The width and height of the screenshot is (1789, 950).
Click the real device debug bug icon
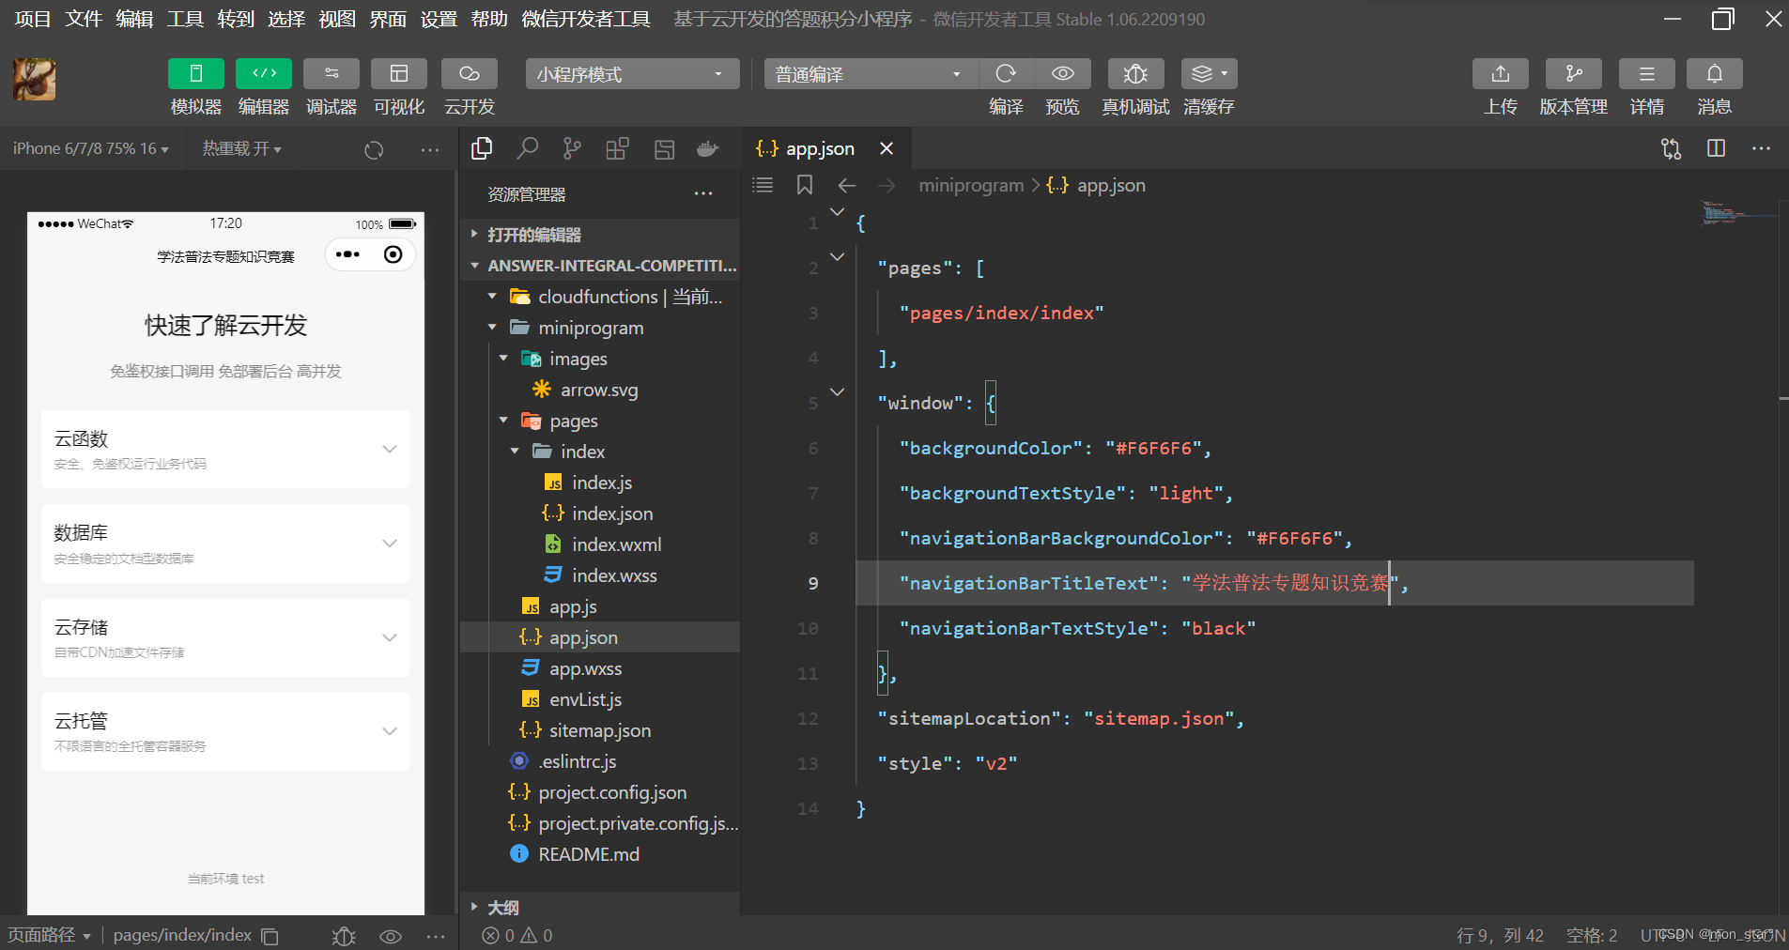1135,73
